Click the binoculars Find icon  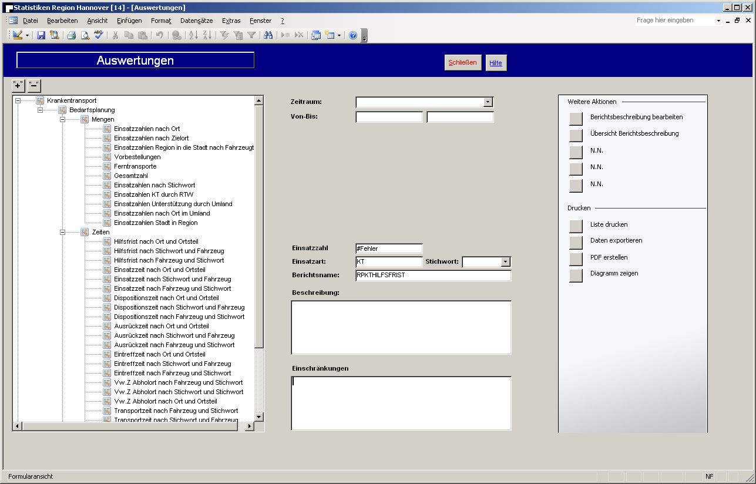(x=268, y=35)
